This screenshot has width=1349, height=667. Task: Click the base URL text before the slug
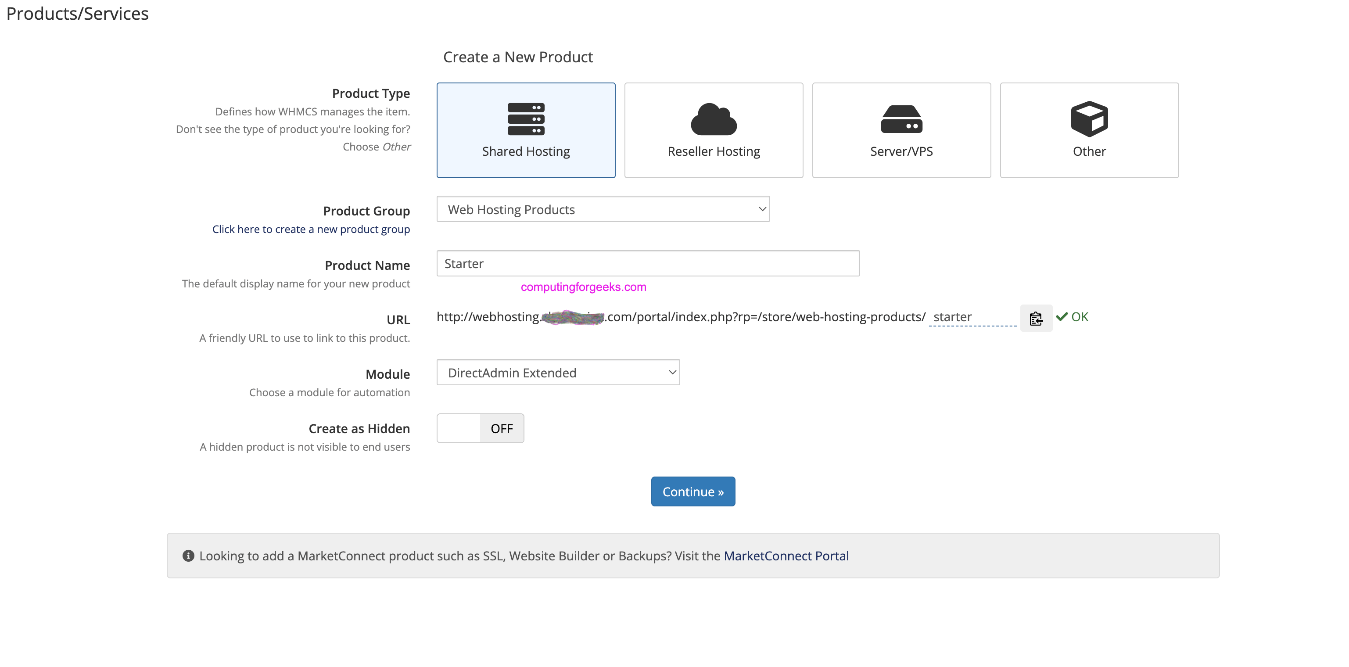(x=681, y=317)
